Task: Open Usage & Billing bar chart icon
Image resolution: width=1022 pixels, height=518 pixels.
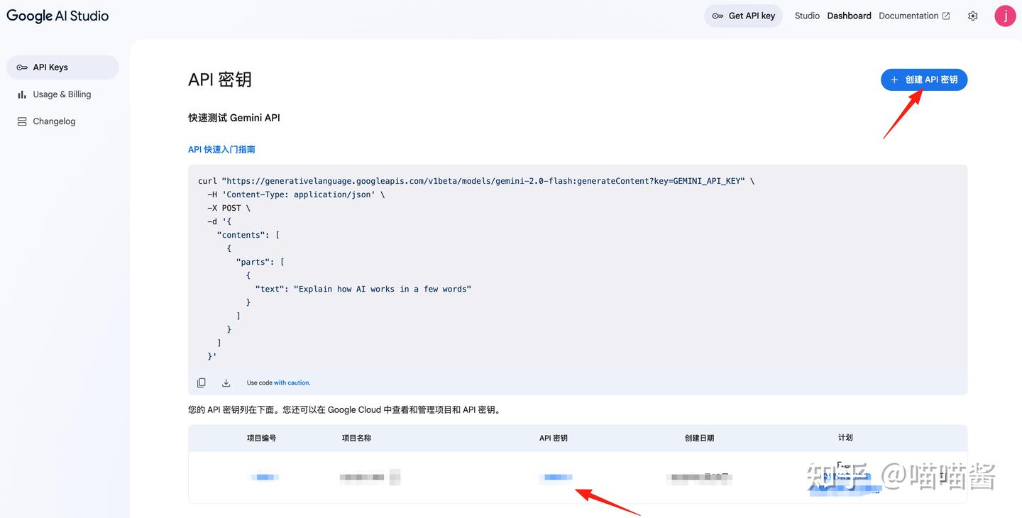Action: point(22,94)
